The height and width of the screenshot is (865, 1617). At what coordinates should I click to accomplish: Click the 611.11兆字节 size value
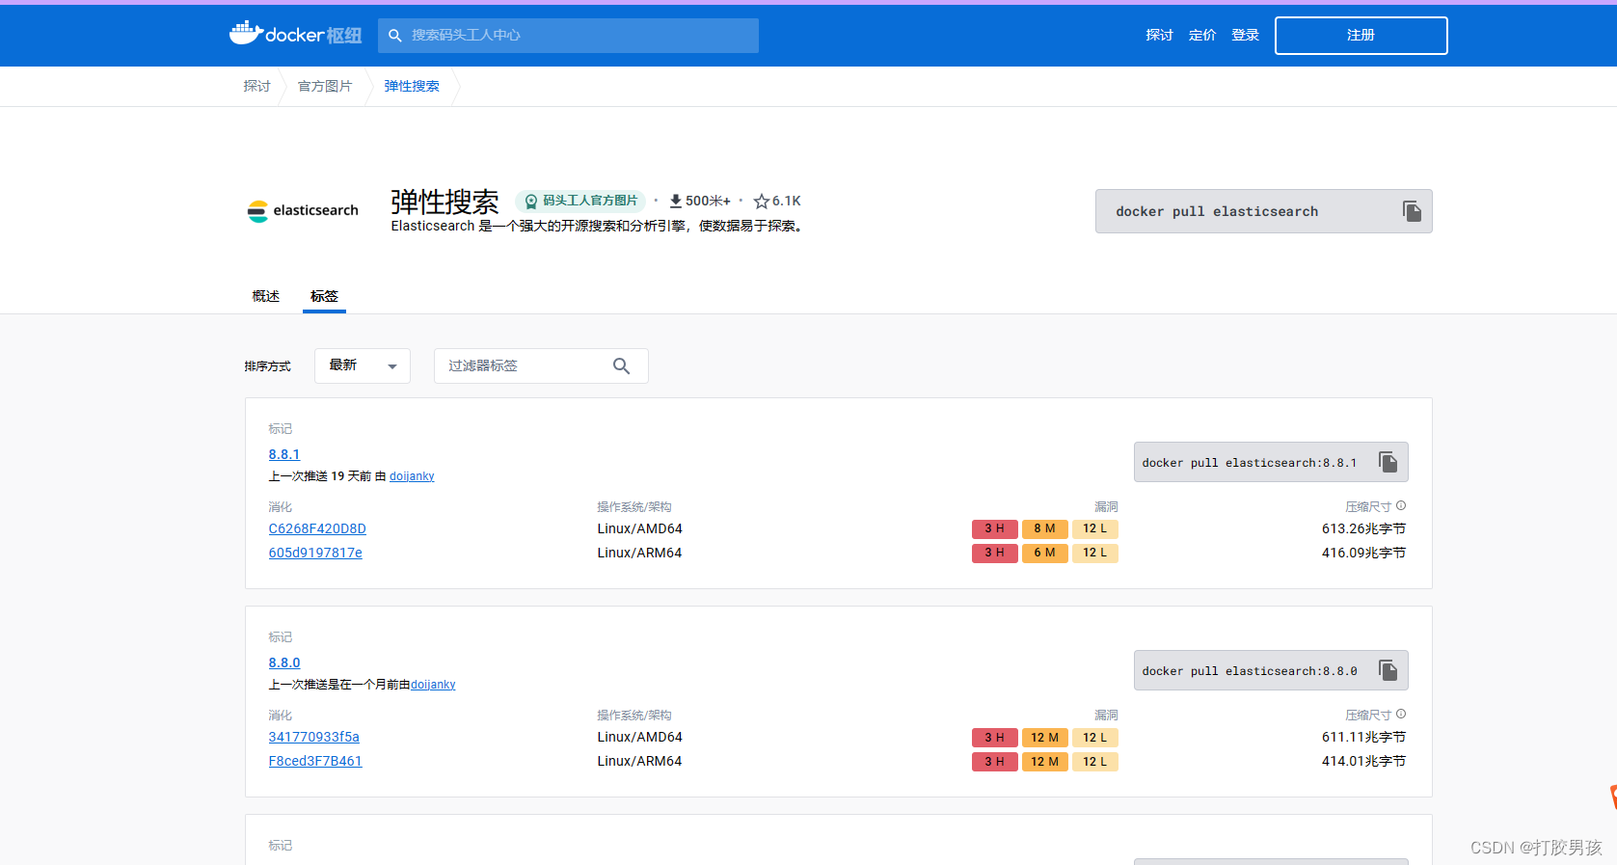tap(1363, 737)
